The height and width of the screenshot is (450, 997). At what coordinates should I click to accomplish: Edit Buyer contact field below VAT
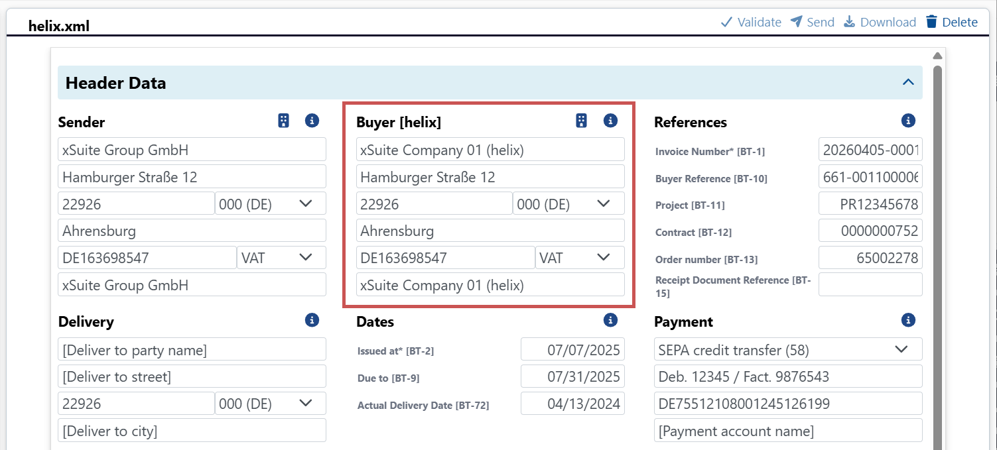coord(490,284)
